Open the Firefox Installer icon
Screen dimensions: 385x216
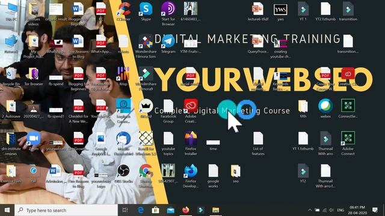[191, 143]
